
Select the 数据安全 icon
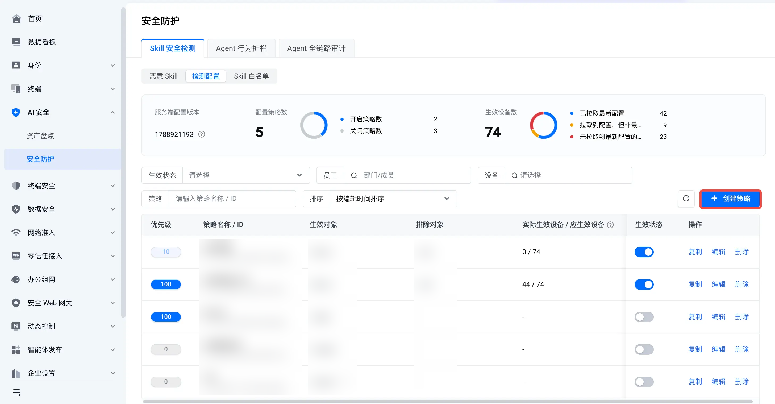[x=16, y=209]
